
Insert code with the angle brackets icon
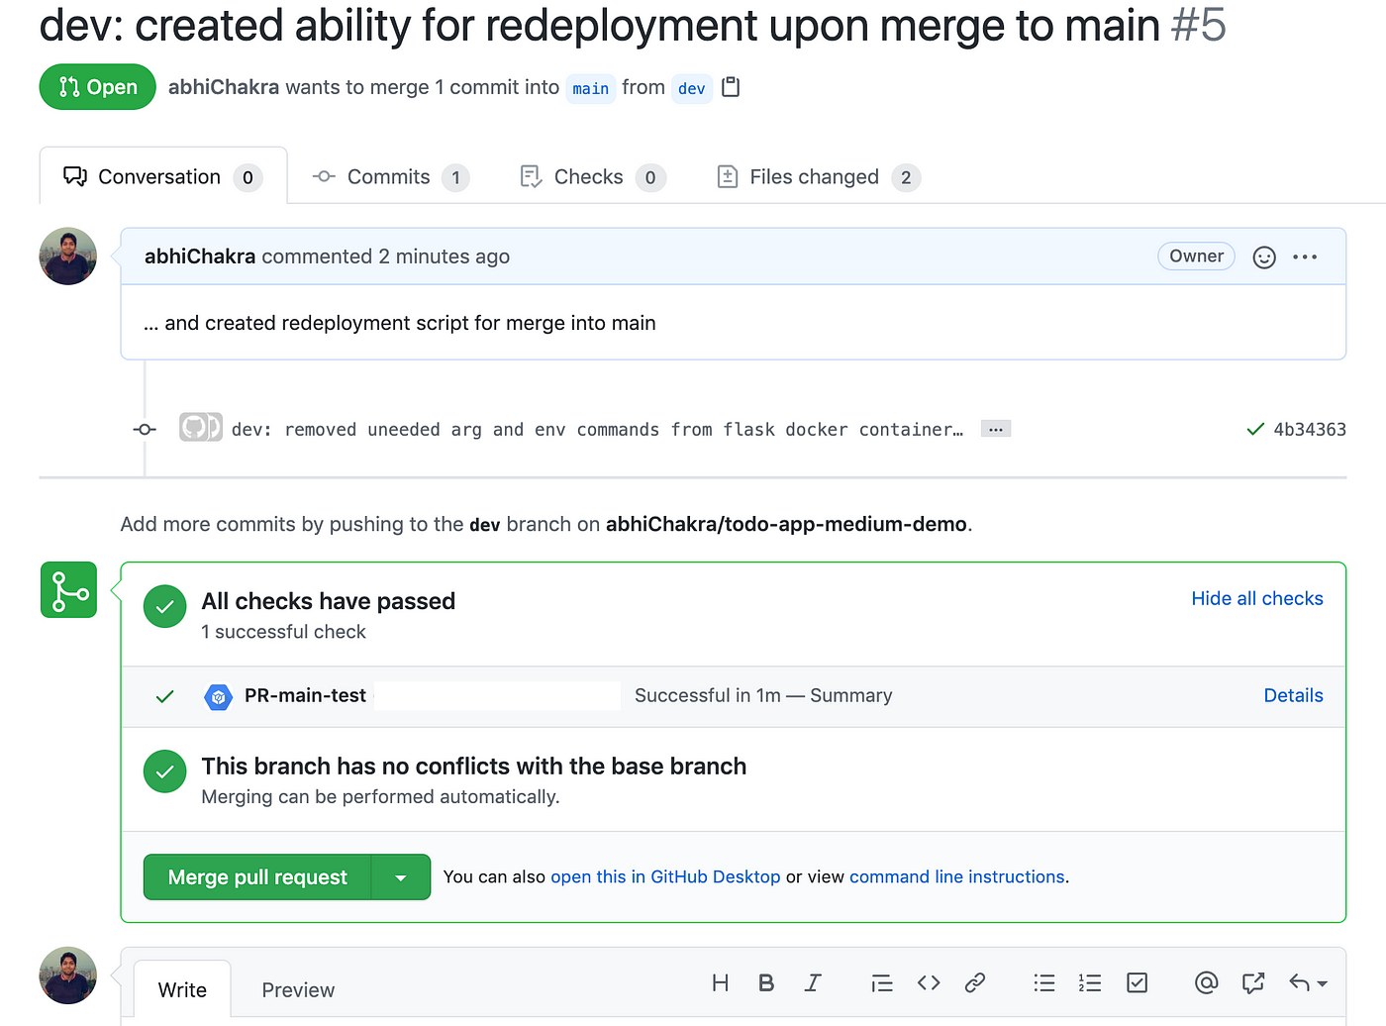tap(929, 982)
